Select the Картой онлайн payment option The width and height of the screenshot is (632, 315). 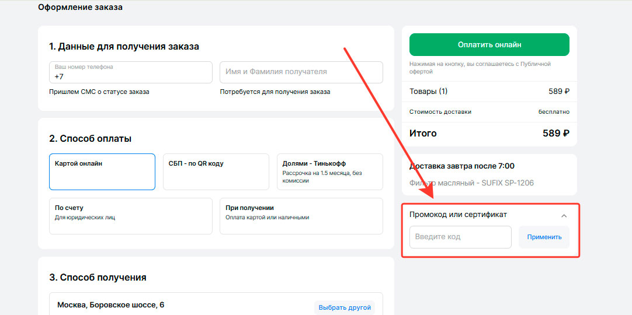coord(102,171)
